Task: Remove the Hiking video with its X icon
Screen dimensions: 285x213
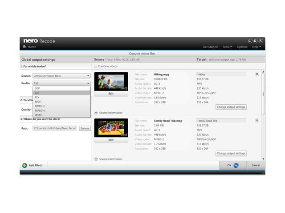Action: coord(257,74)
